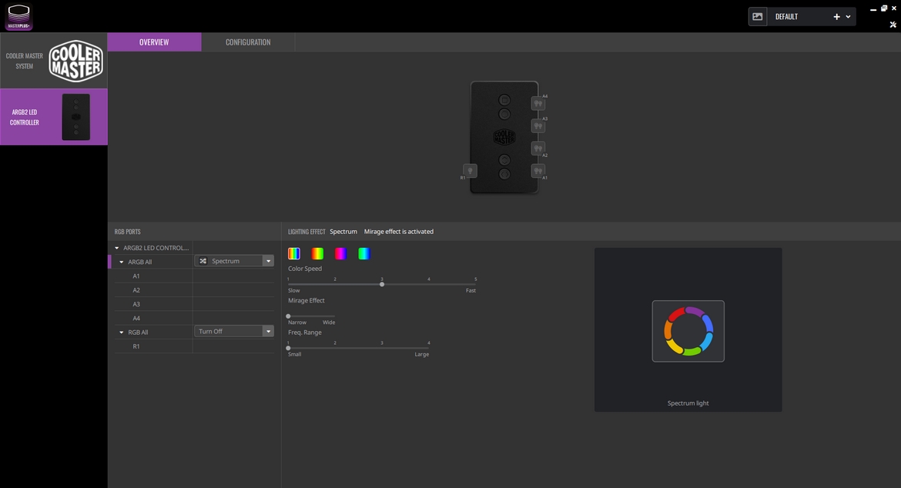
Task: Collapse the RGB All group arrow
Action: point(121,333)
